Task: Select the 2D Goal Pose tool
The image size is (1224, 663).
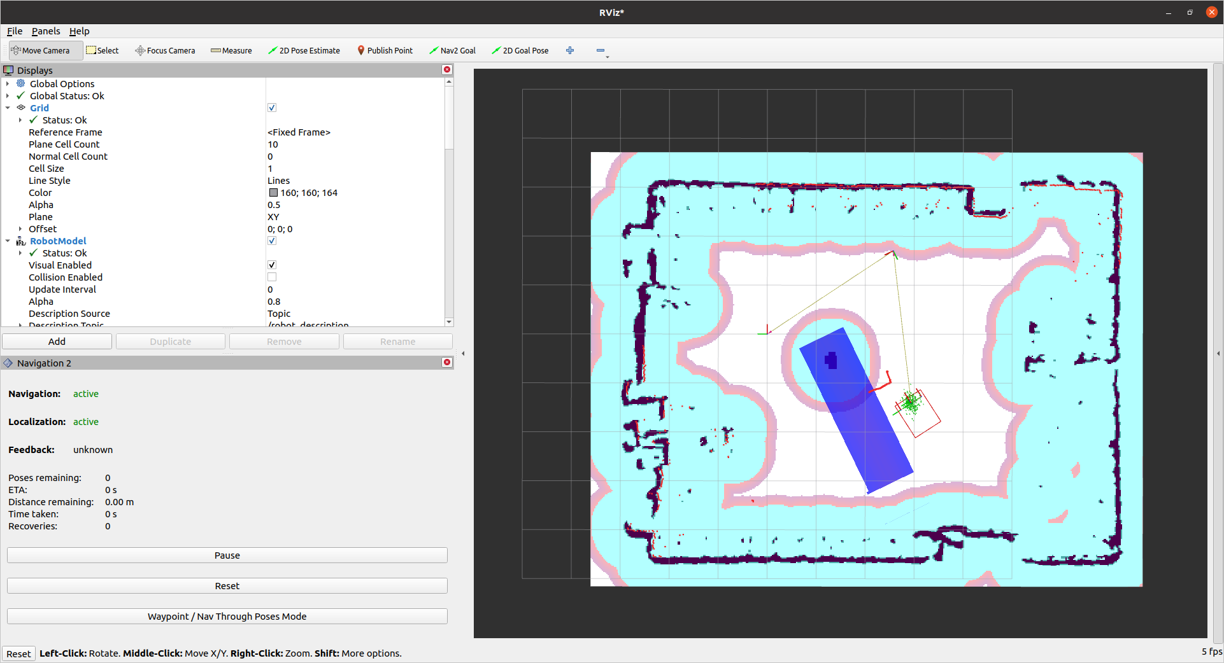Action: coord(520,50)
